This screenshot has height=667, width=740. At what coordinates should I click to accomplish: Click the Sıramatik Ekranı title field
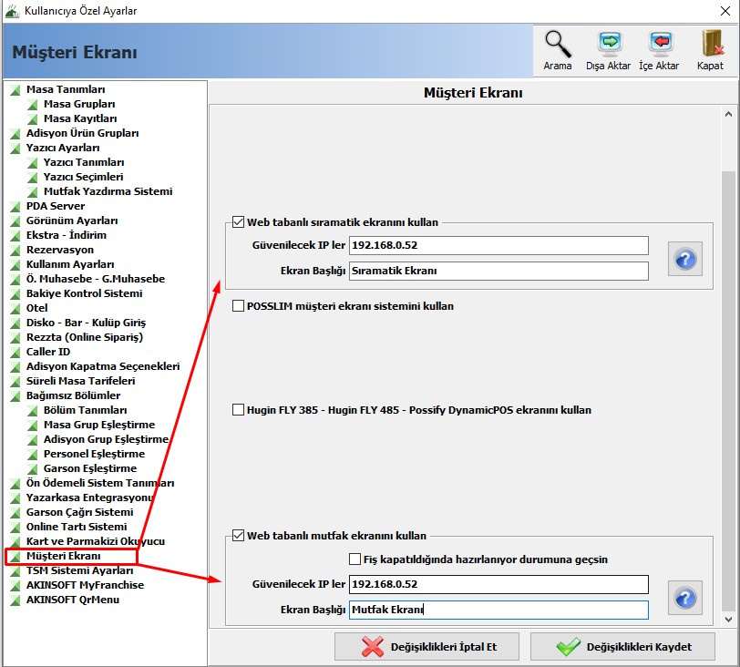coord(498,271)
